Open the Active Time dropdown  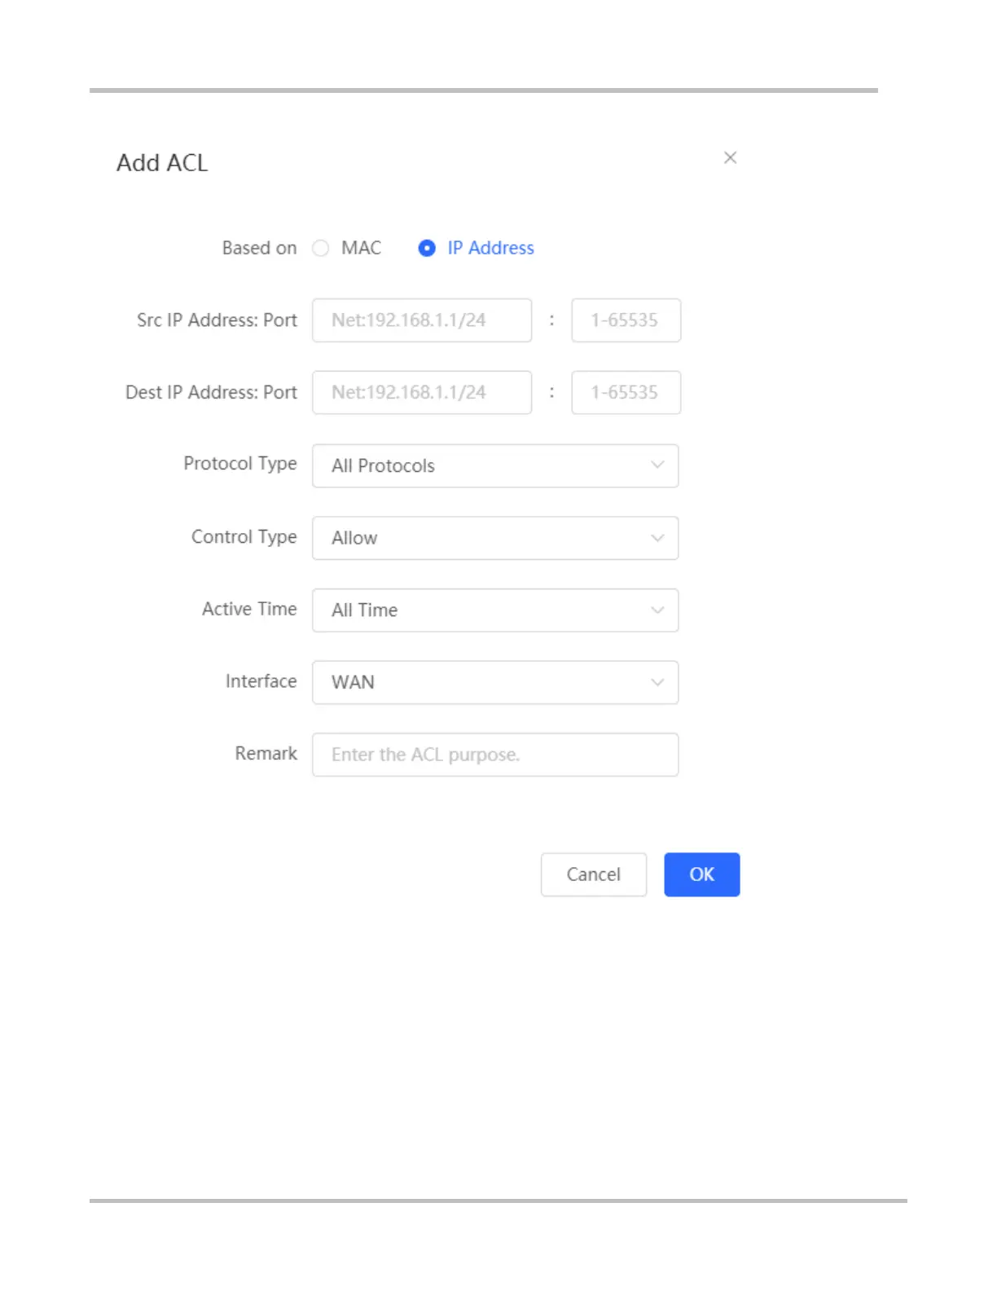[494, 610]
